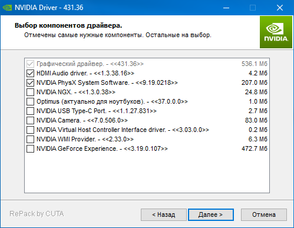This screenshot has height=228, width=294.
Task: Click the 83.0 Мб size value
Action: coord(256,120)
